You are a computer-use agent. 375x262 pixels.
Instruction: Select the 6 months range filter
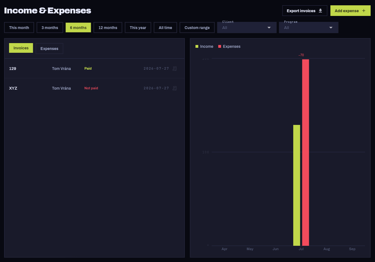click(78, 27)
